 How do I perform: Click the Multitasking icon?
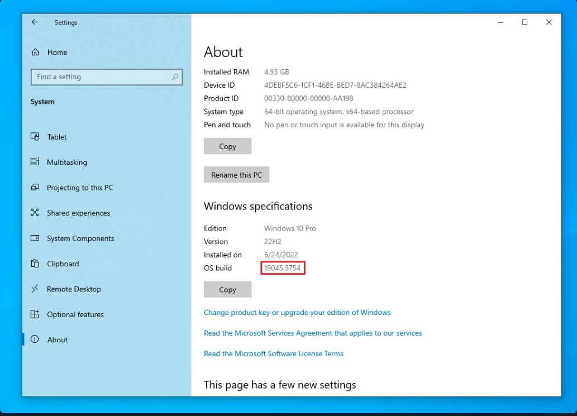[35, 162]
